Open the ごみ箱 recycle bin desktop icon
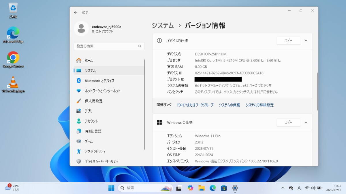 [13, 11]
